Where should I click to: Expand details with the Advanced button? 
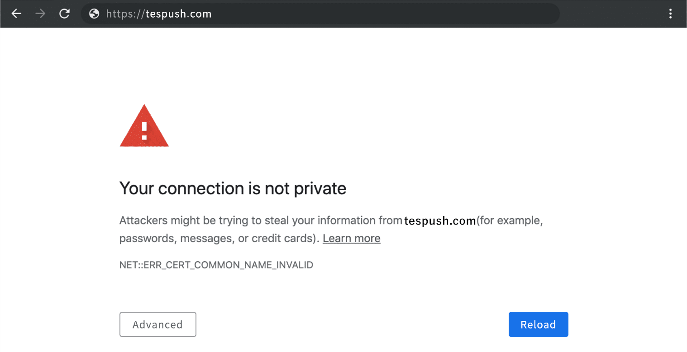point(157,324)
